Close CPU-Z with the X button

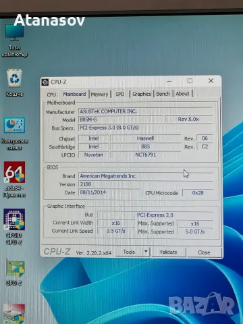211,81
